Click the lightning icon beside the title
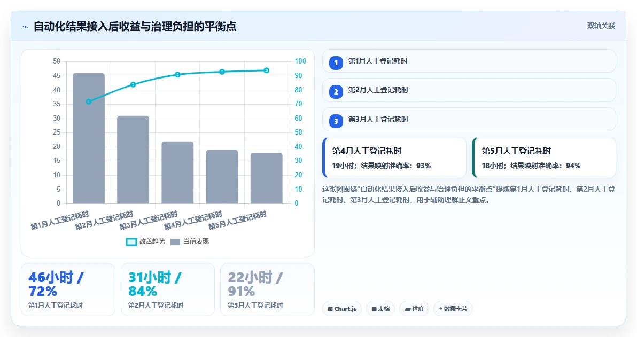The height and width of the screenshot is (337, 637). tap(25, 27)
